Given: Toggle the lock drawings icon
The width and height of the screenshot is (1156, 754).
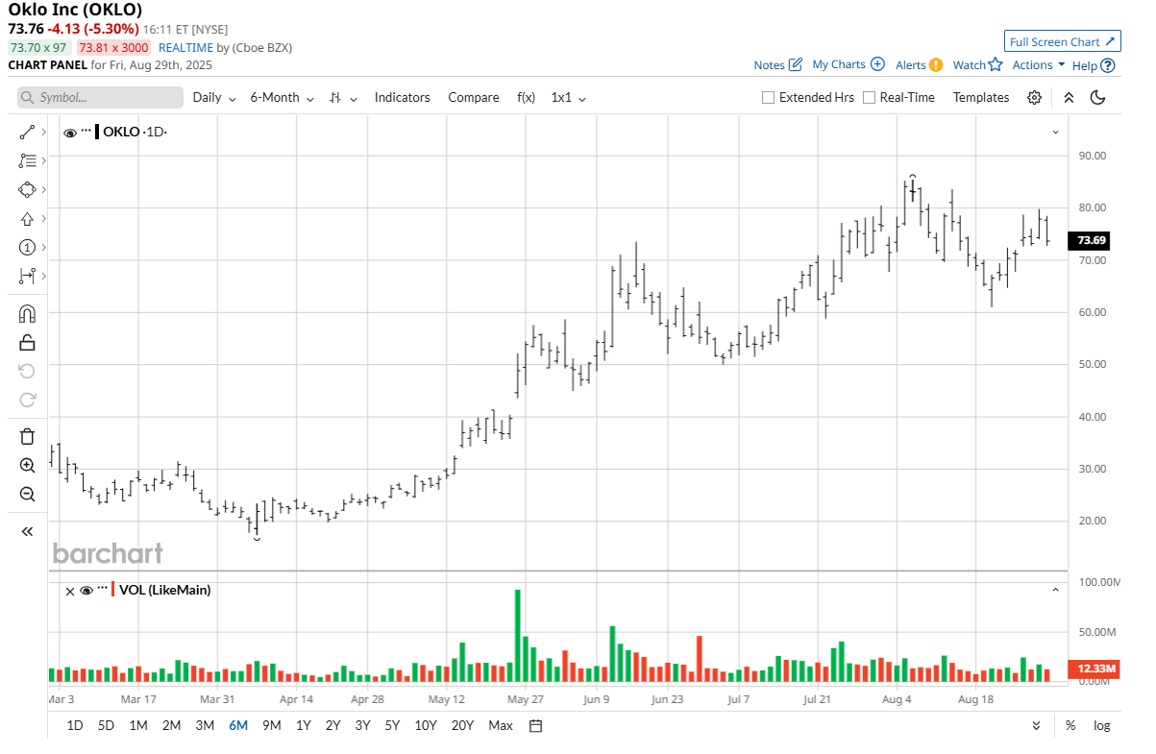Looking at the screenshot, I should click(x=27, y=342).
